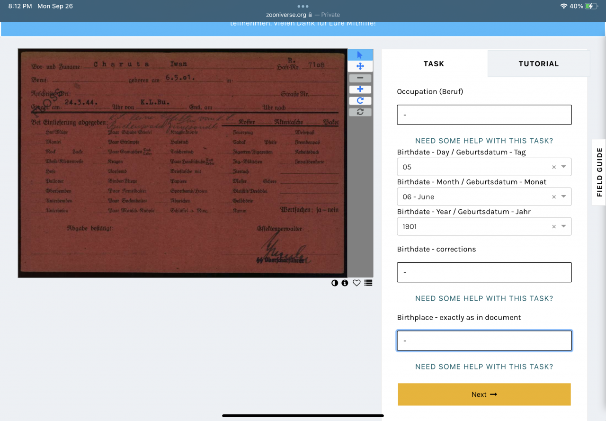The width and height of the screenshot is (606, 421).
Task: Select the pan/move image tool
Action: (360, 66)
